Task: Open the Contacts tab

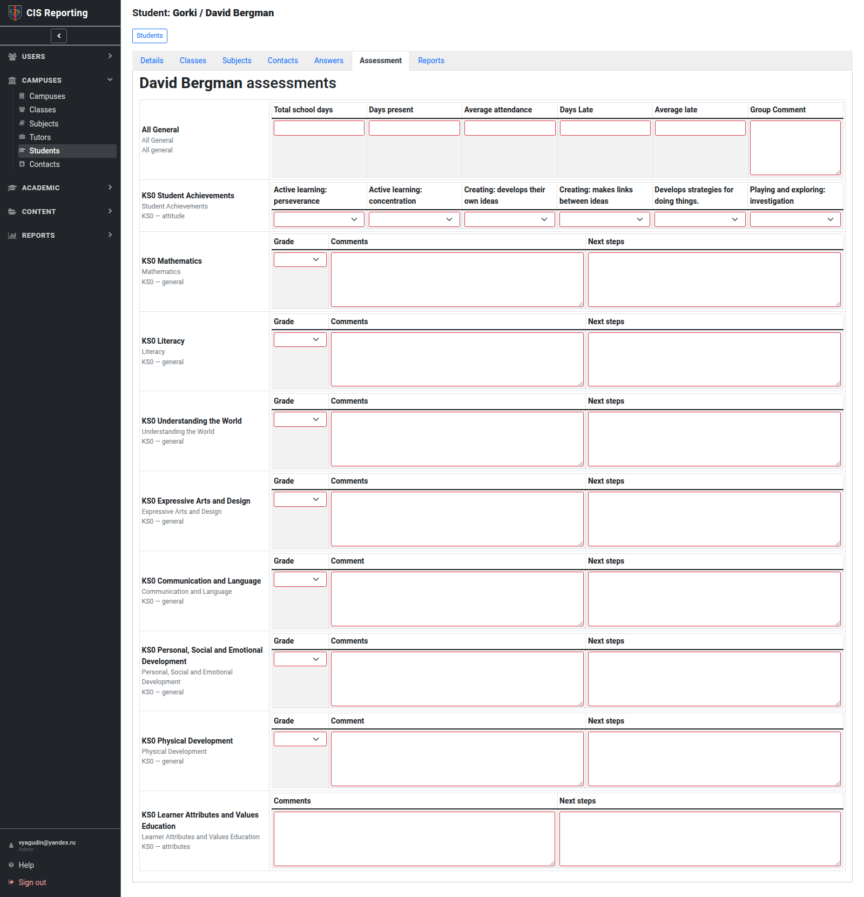Action: coord(283,61)
